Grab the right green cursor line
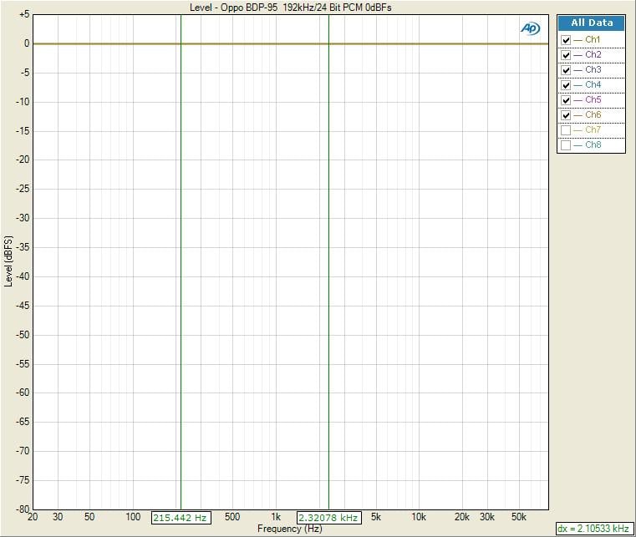Image resolution: width=636 pixels, height=537 pixels. 329,263
